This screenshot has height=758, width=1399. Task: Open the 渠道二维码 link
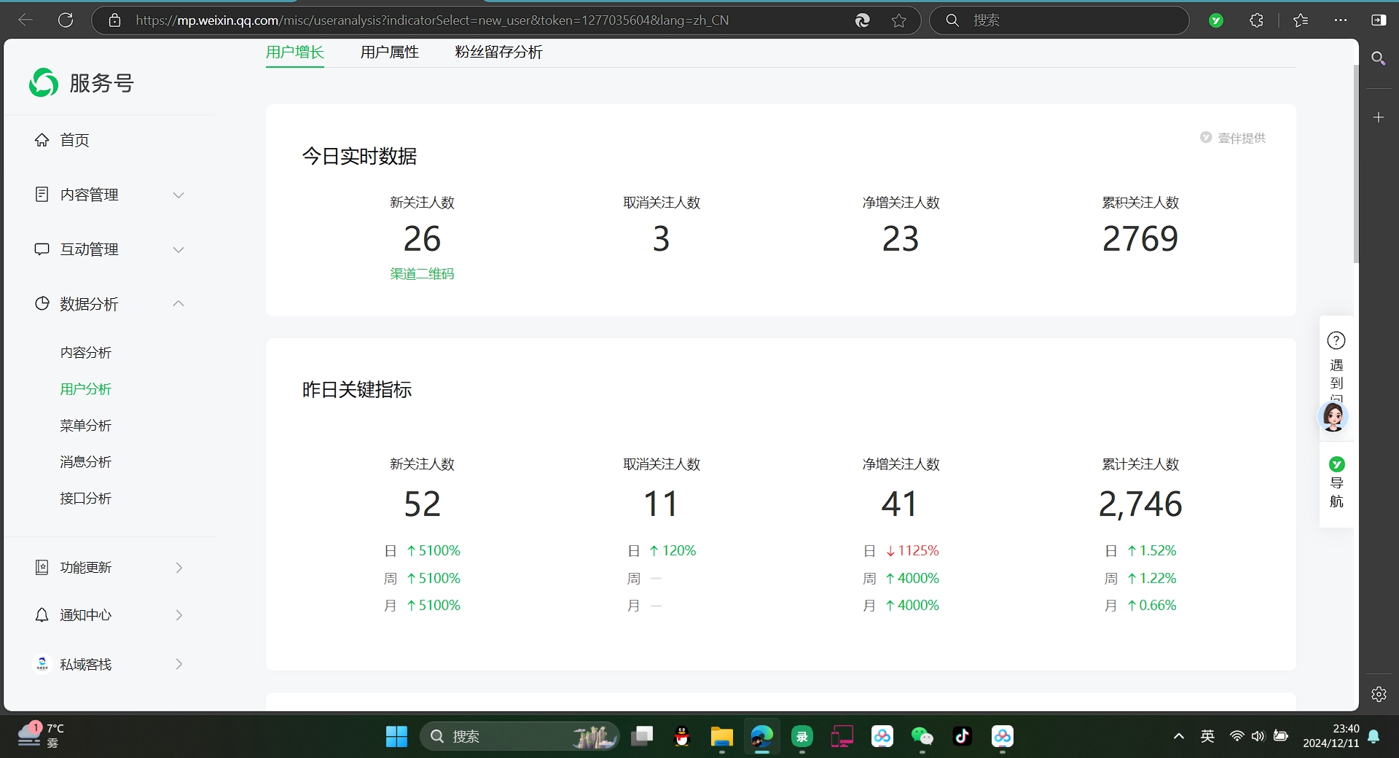click(x=421, y=273)
